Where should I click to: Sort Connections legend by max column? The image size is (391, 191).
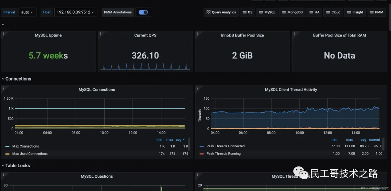point(170,140)
